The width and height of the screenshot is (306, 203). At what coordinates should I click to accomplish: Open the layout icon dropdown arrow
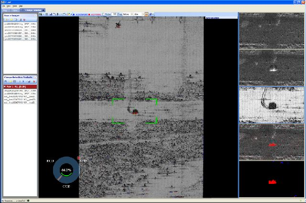44,14
